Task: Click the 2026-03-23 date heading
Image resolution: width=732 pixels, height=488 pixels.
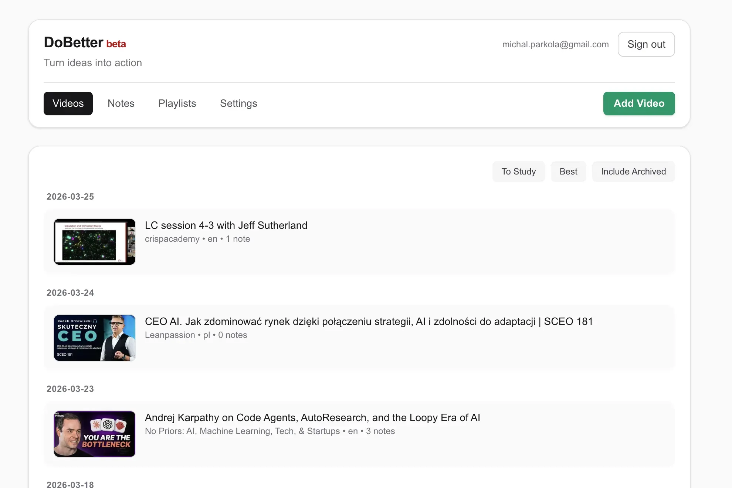Action: coord(70,389)
